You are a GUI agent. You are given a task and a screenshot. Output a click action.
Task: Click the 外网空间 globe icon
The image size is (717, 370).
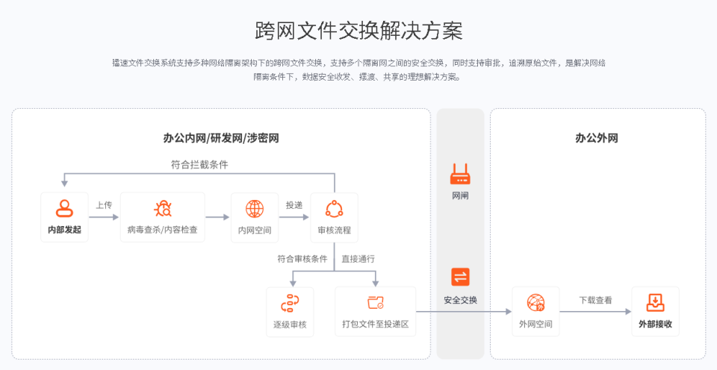tap(536, 303)
